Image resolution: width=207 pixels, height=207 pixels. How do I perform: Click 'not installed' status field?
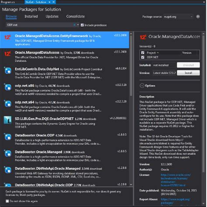tap(164, 65)
